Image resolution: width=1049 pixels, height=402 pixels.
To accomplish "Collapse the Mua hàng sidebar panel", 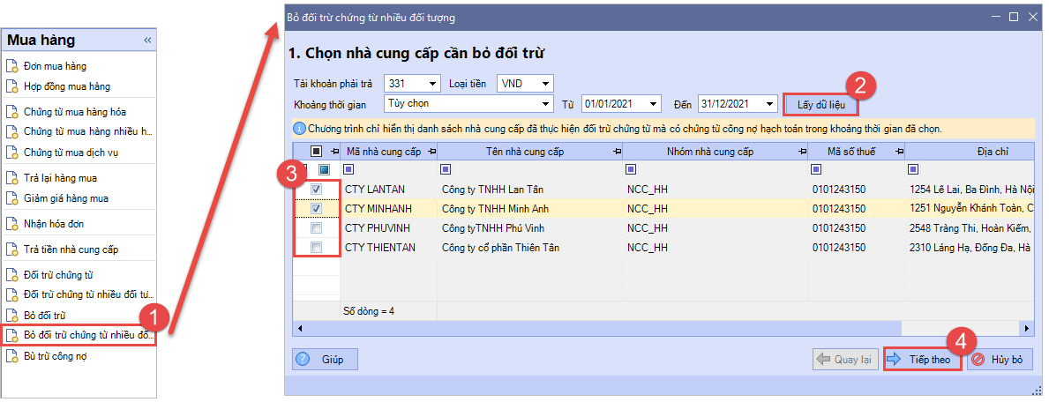I will [x=147, y=41].
